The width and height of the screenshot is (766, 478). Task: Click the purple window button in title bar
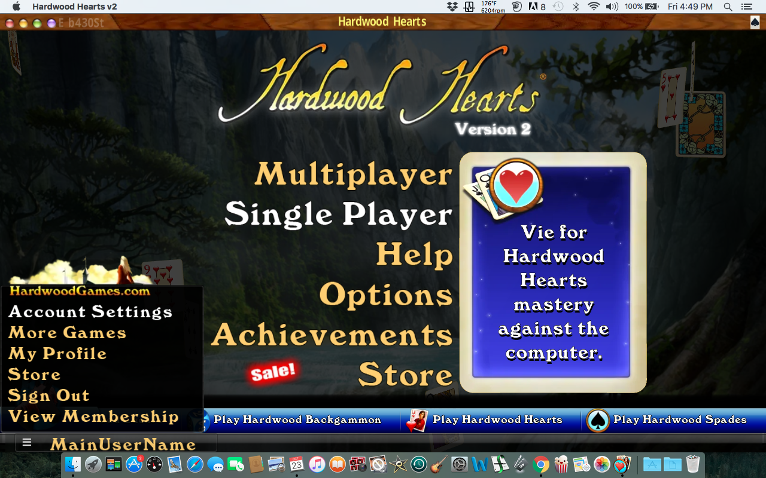51,23
